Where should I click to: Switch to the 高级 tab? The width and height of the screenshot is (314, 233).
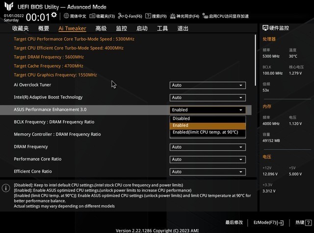(x=101, y=28)
